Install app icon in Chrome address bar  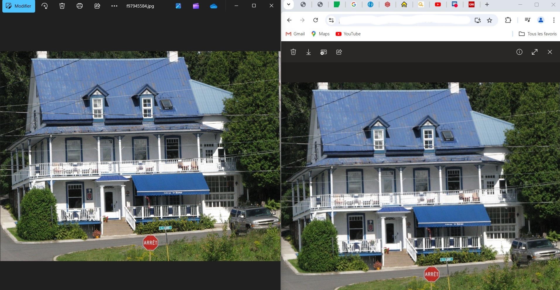[478, 20]
